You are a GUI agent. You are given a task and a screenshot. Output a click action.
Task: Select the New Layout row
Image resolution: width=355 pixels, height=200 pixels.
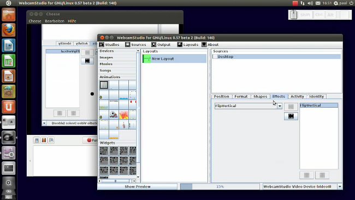174,58
